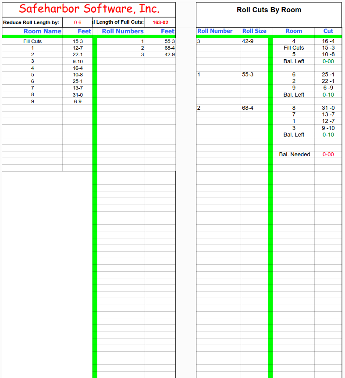Select the Reduce Roll Length value 0-6
This screenshot has width=345, height=378.
(x=78, y=22)
